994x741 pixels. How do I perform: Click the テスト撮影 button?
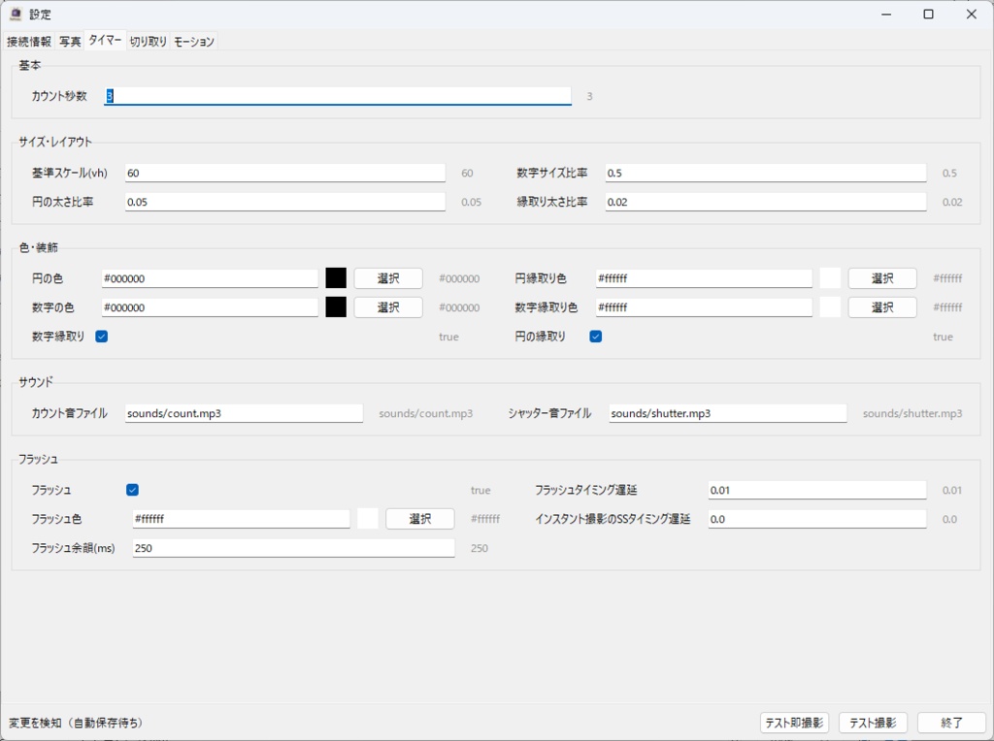coord(873,723)
